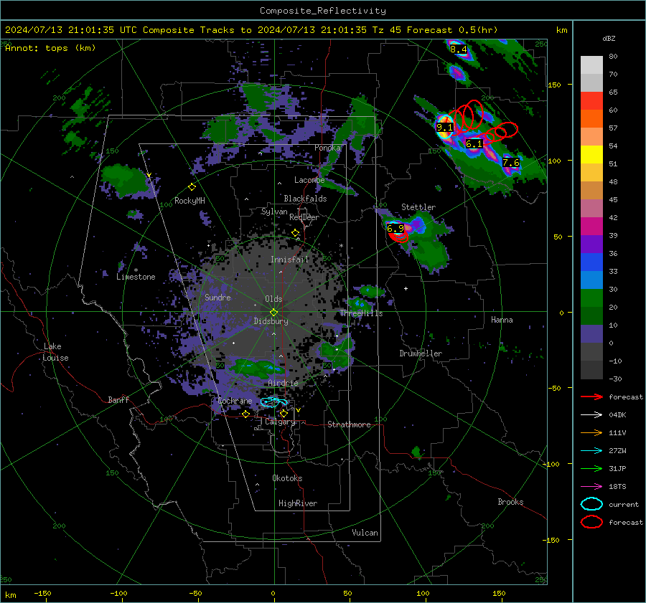
Task: Click the yellow diamond marker below RedDeer
Action: [295, 233]
